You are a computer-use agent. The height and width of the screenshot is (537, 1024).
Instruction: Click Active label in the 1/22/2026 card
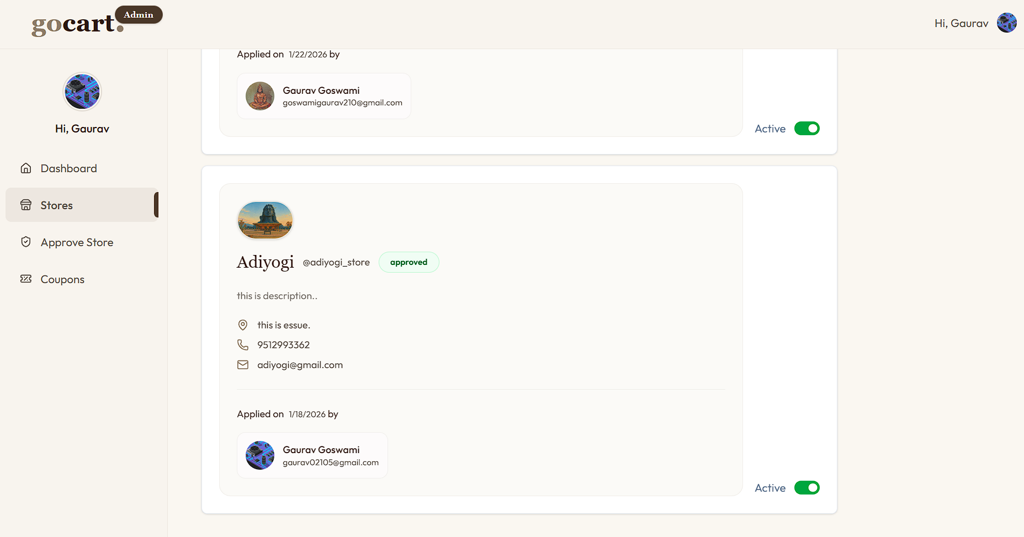(770, 129)
